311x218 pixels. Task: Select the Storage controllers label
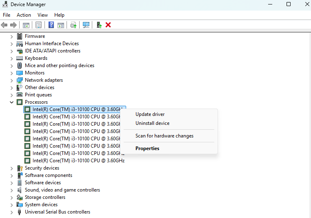coord(45,197)
